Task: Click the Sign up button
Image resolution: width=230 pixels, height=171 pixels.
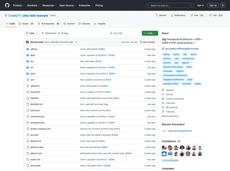Action: [213, 5]
